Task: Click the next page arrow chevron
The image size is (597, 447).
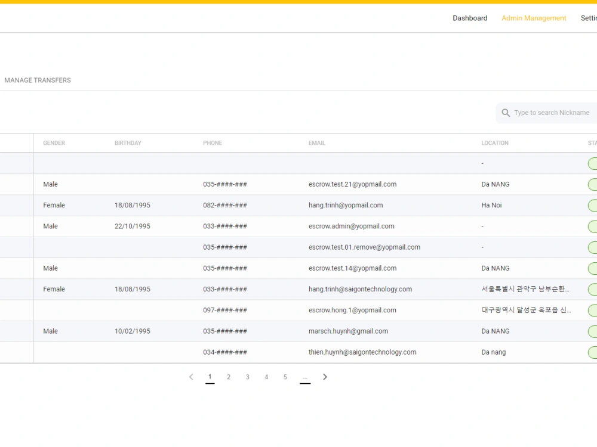Action: coord(325,377)
